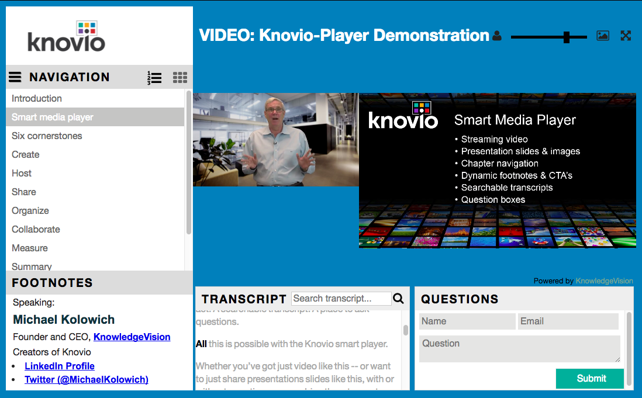Adjust the layout size slider handle
This screenshot has width=642, height=398.
point(567,37)
